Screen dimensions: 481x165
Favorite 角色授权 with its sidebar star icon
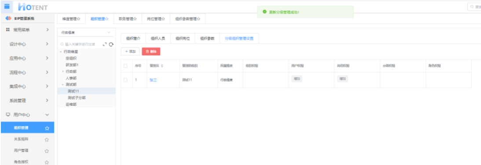47,162
